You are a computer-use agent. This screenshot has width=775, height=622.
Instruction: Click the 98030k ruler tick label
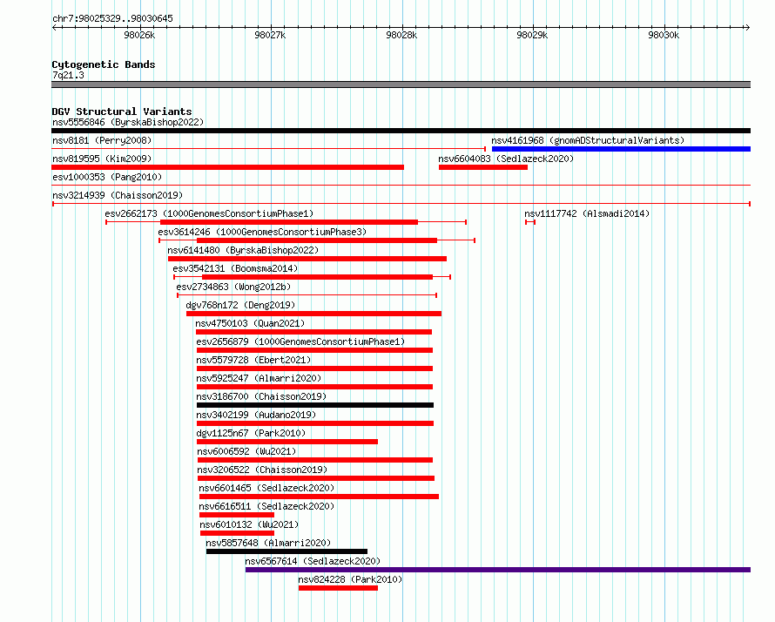[664, 35]
